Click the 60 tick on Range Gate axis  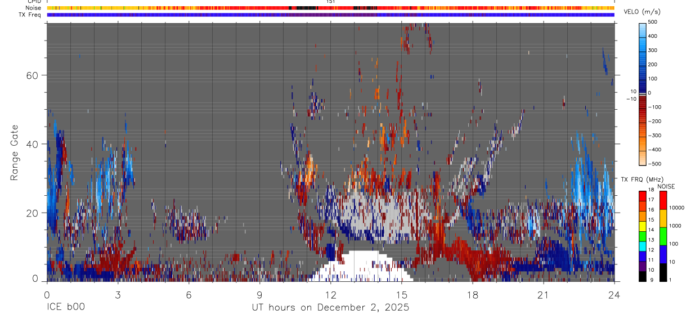point(33,75)
